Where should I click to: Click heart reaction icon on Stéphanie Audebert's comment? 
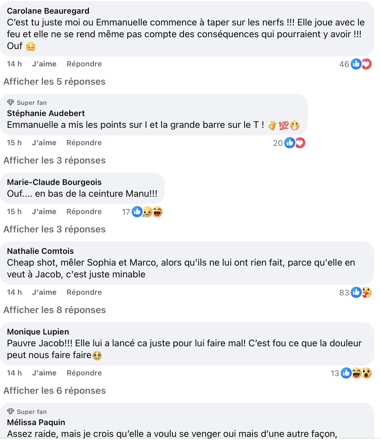[x=300, y=143]
